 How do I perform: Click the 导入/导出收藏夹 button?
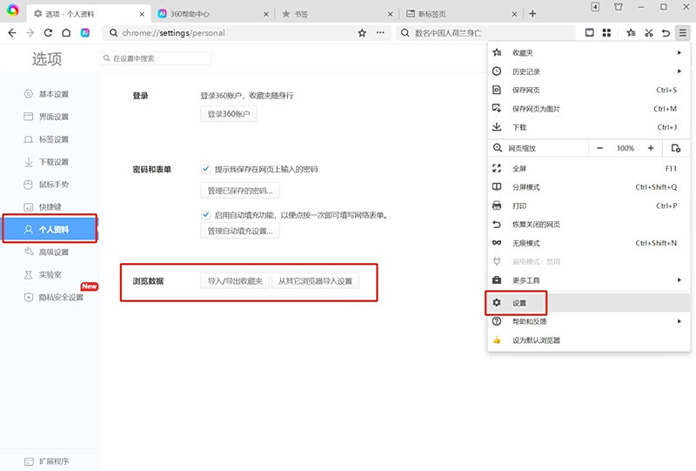click(235, 282)
